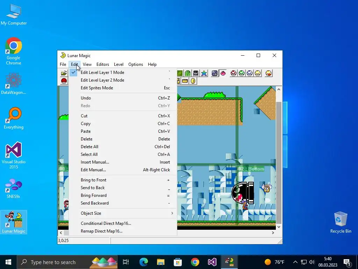Click the blue mushroom toolbar icon
Viewport: 358px width, 269px height.
point(250,73)
